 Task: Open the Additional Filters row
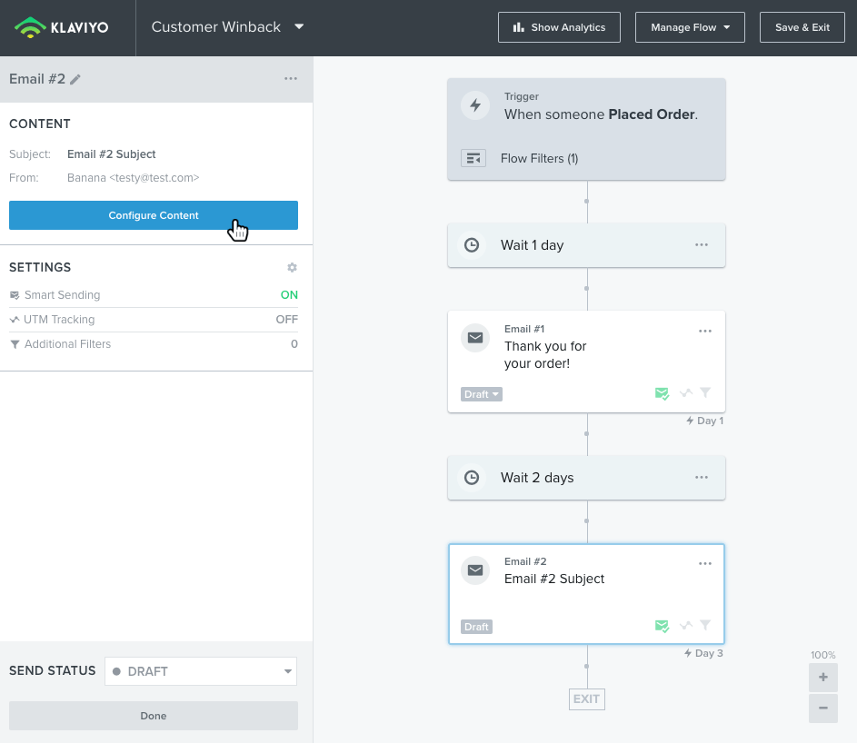pyautogui.click(x=154, y=344)
